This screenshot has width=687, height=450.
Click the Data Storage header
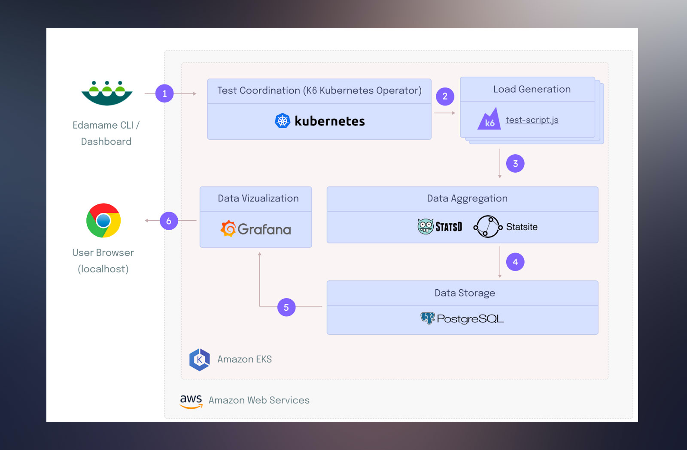(465, 293)
